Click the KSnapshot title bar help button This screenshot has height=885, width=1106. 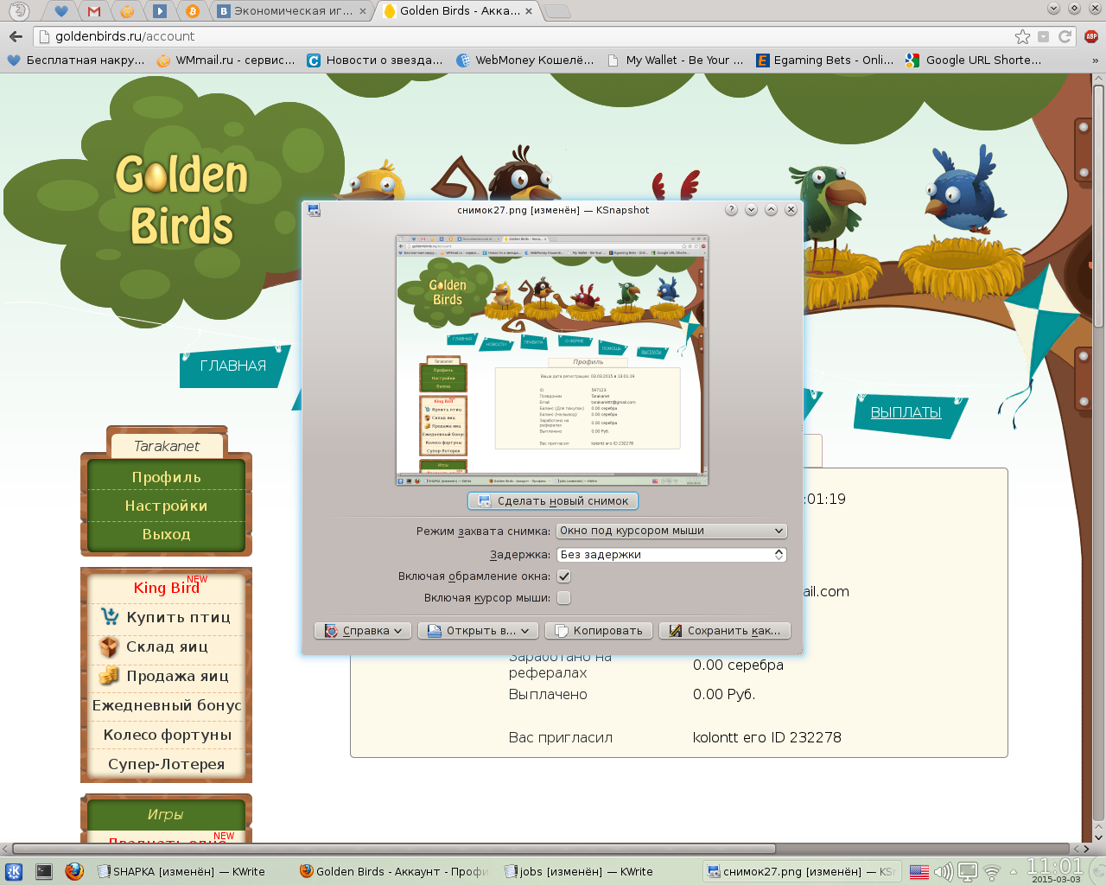pos(731,210)
